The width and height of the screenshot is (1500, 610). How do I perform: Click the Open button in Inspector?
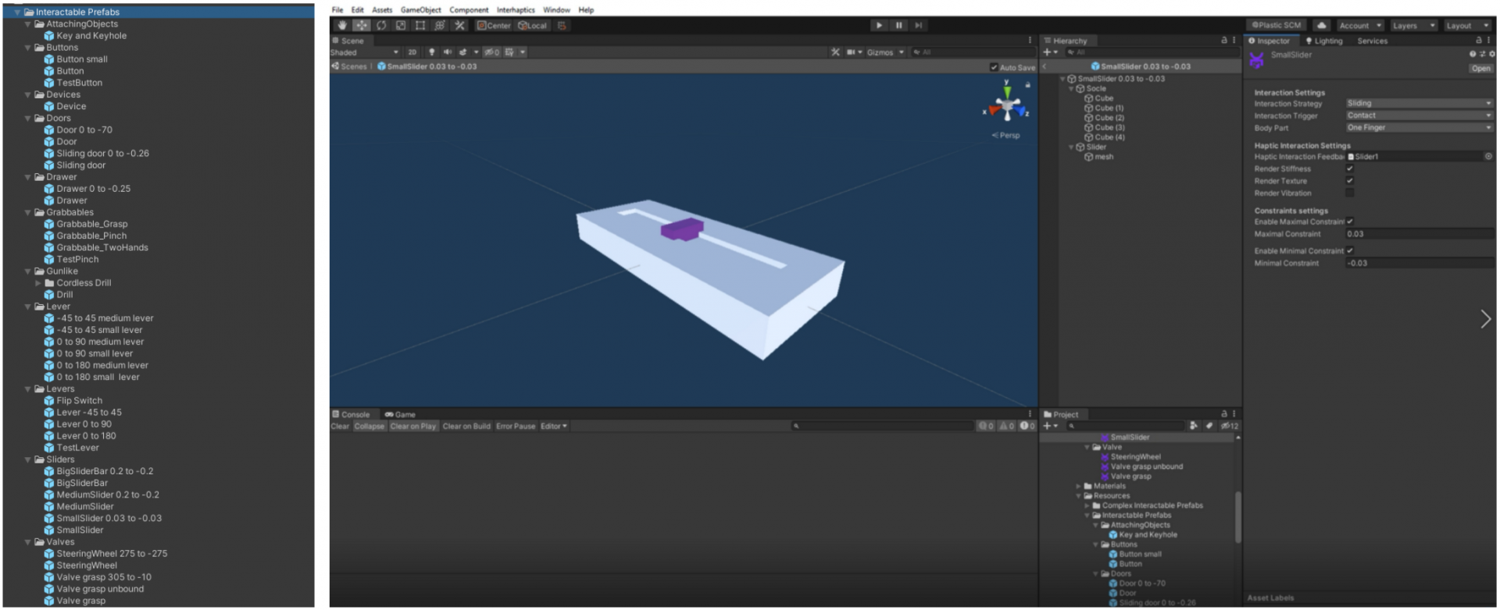[1480, 69]
